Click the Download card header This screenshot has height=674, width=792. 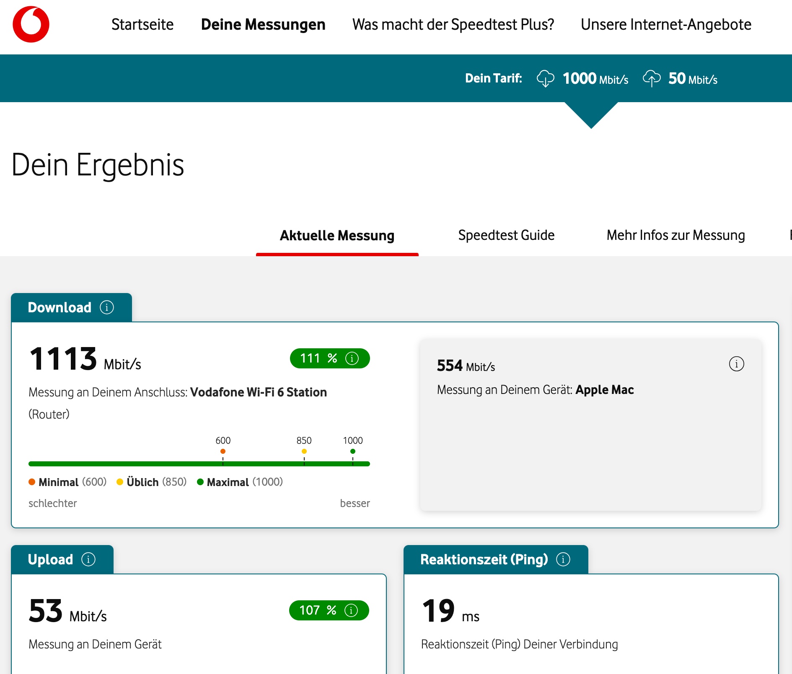pyautogui.click(x=71, y=307)
